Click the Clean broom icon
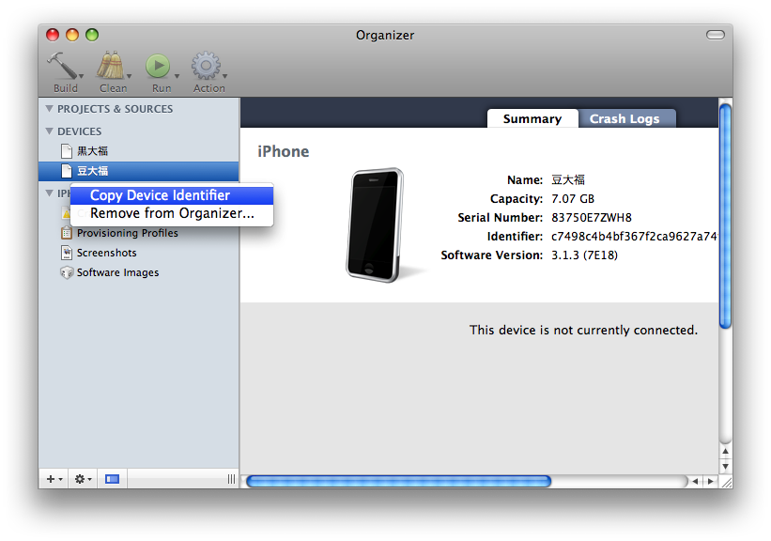This screenshot has width=771, height=541. 112,67
